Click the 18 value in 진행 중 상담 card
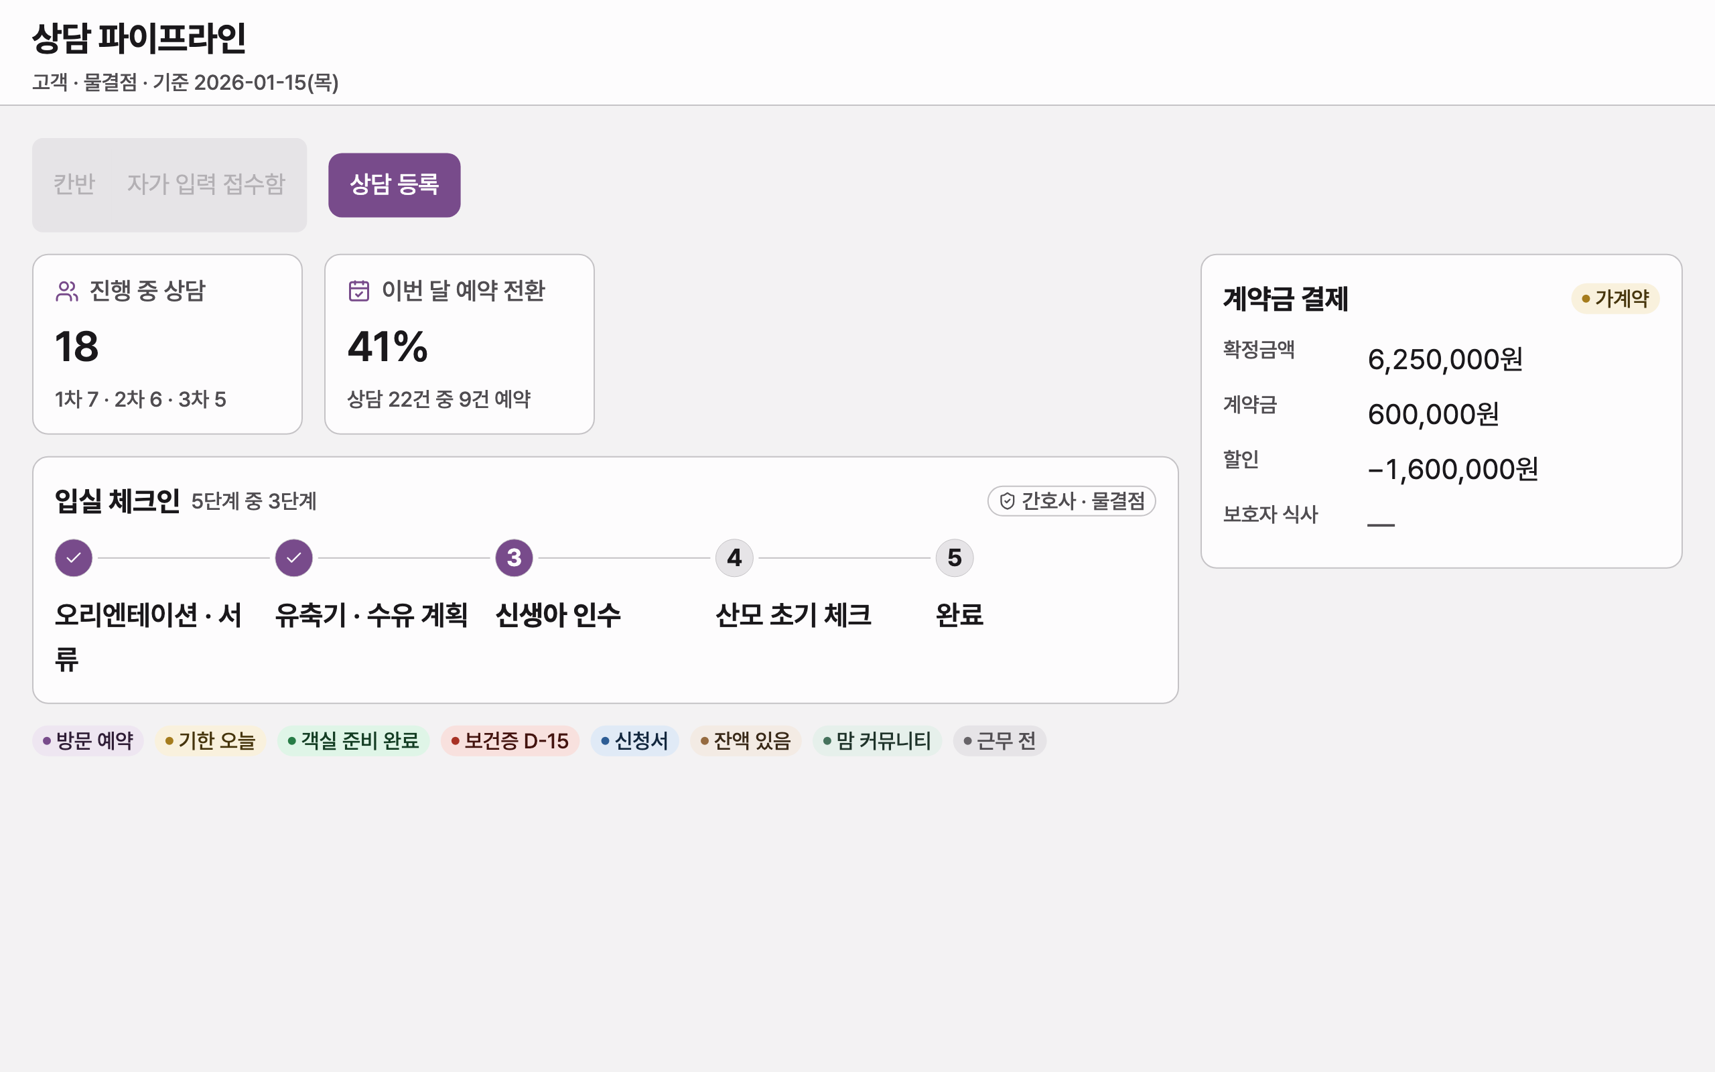This screenshot has width=1715, height=1072. tap(76, 346)
